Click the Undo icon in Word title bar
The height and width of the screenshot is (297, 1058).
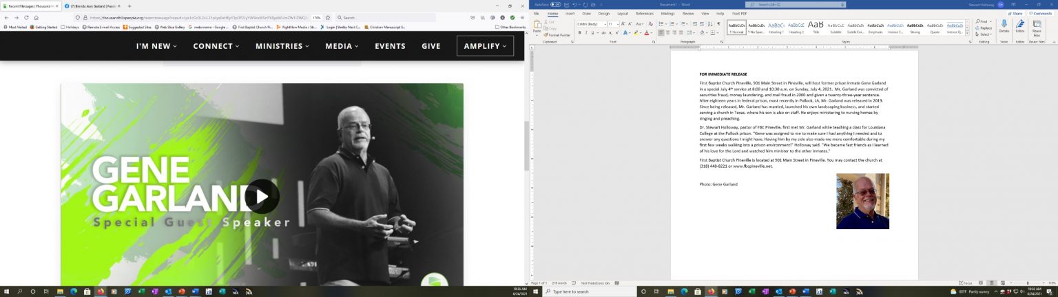574,5
